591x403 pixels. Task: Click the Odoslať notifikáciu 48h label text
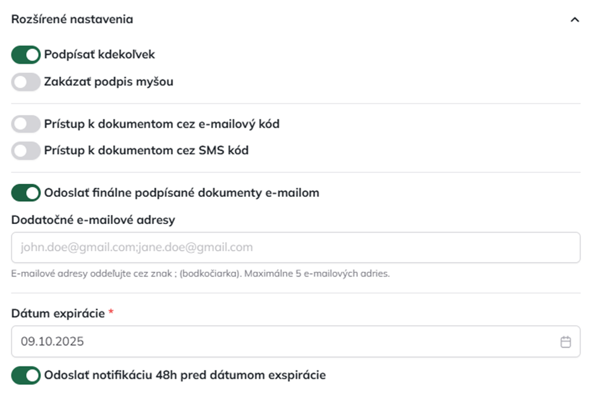click(x=184, y=375)
